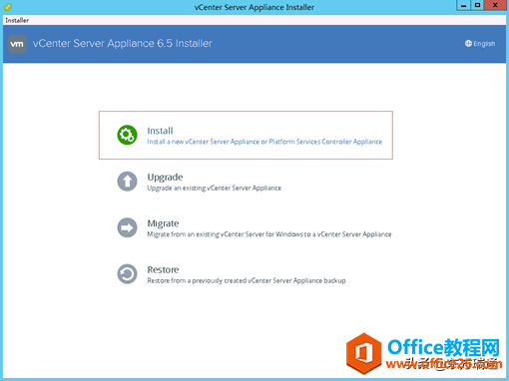
Task: Click the Migrate right-arrow icon
Action: (127, 227)
